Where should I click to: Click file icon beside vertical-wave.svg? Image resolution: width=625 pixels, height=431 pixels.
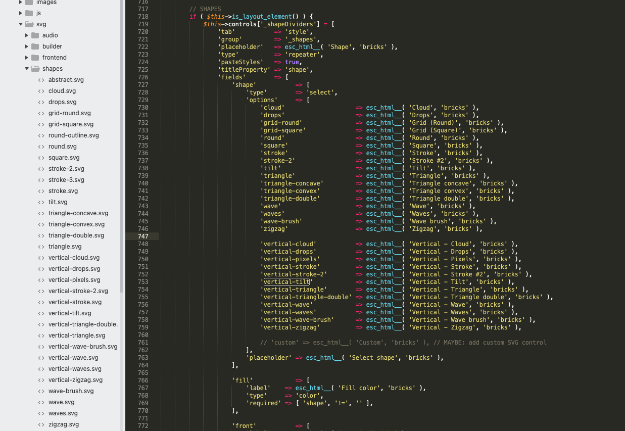click(x=41, y=358)
